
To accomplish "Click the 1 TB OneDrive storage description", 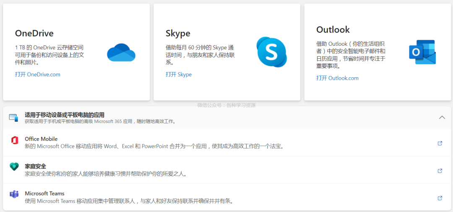I will [x=49, y=55].
